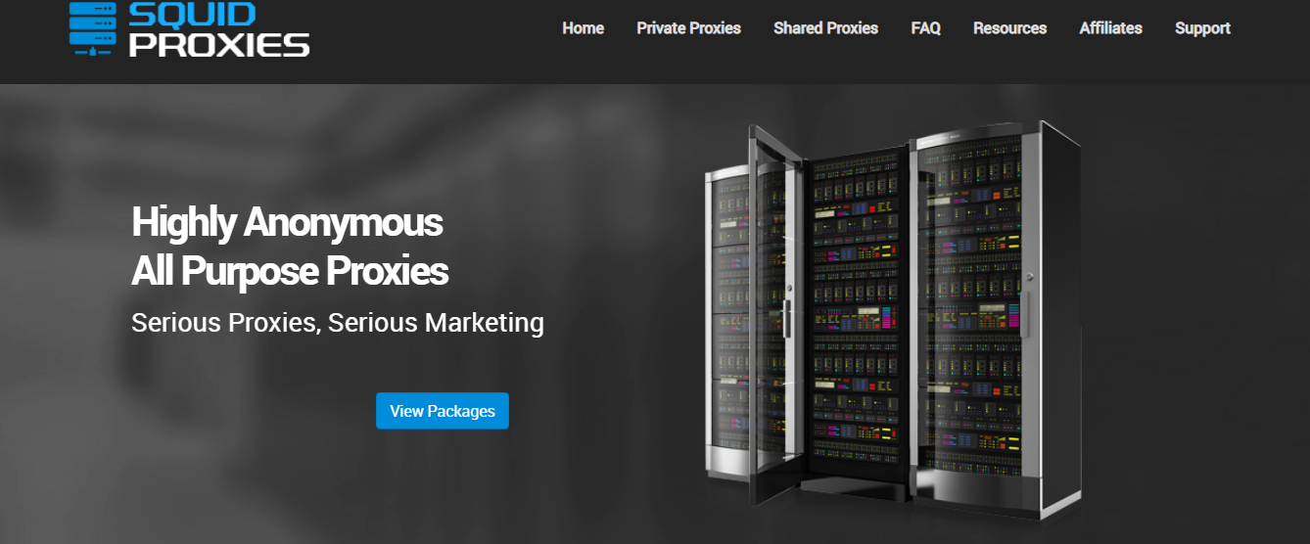The width and height of the screenshot is (1310, 544).
Task: Click the Serious Proxies, Serious Marketing tagline
Action: pos(338,323)
